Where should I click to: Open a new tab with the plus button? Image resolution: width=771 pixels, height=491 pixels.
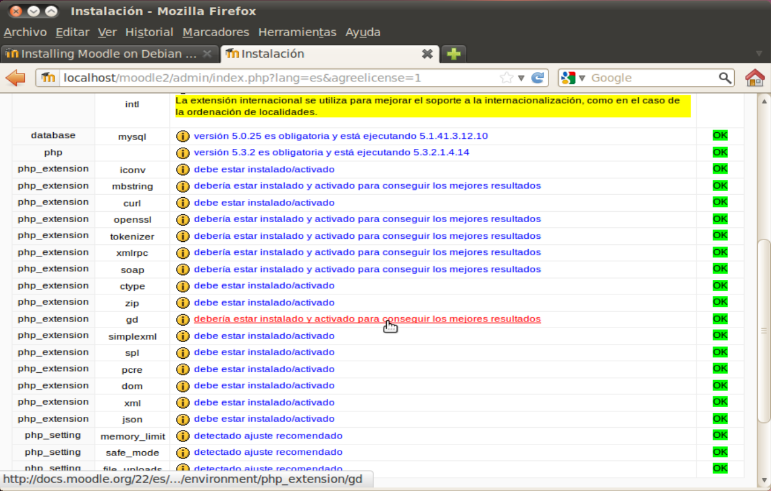(x=453, y=54)
